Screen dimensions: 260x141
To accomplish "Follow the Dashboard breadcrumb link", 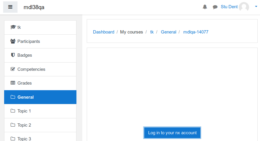I will [x=104, y=32].
